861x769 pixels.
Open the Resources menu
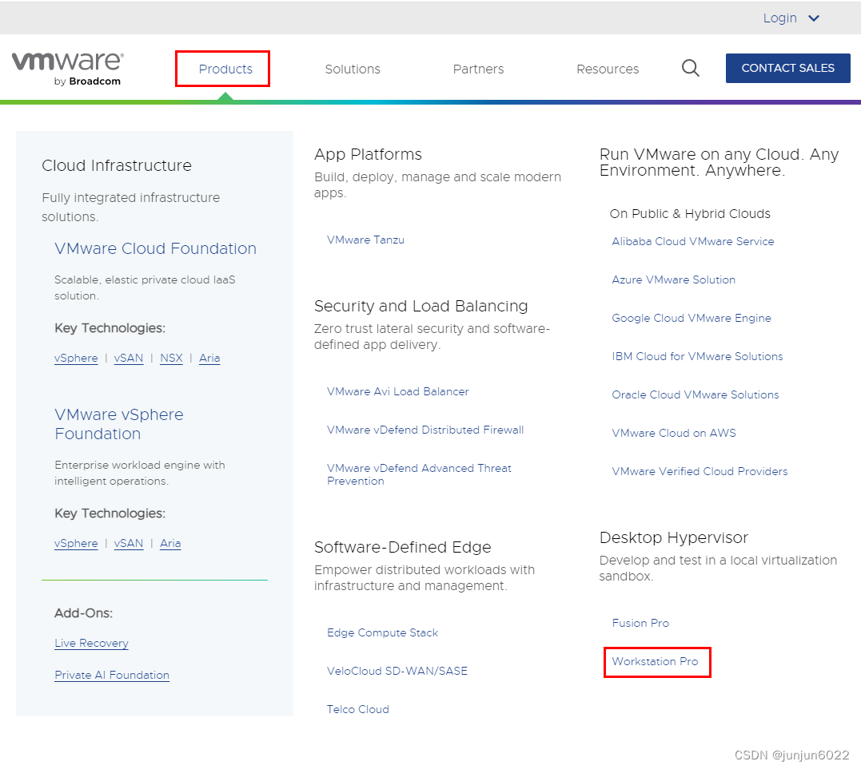point(608,69)
